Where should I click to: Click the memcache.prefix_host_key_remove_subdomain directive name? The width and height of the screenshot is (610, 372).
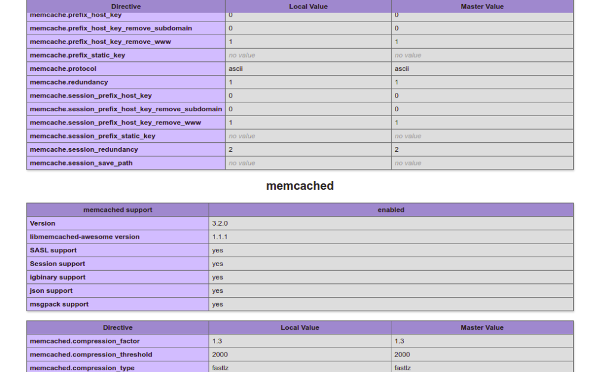point(111,29)
